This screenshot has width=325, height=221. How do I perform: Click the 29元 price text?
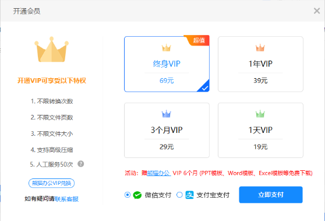coord(167,147)
